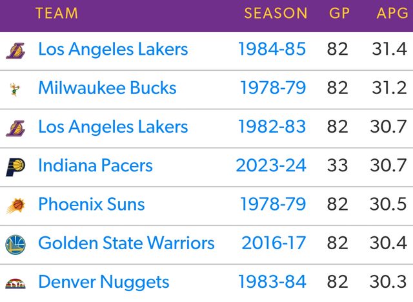Click the Lakers logo in the 1982-83 row
Screen dimensions: 413x302
15,127
